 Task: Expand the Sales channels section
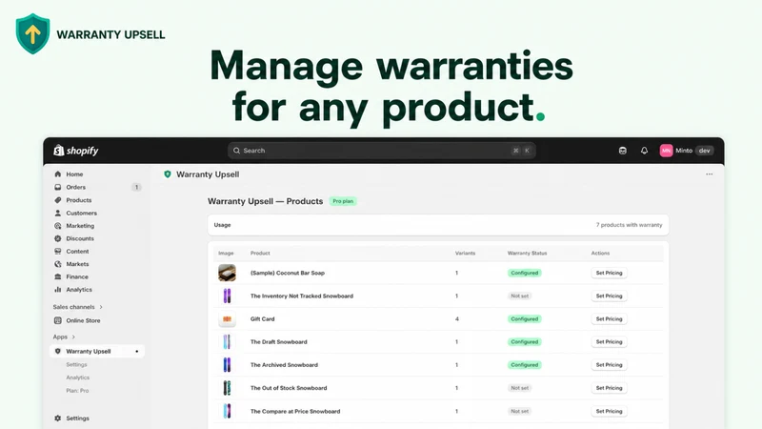tap(78, 307)
